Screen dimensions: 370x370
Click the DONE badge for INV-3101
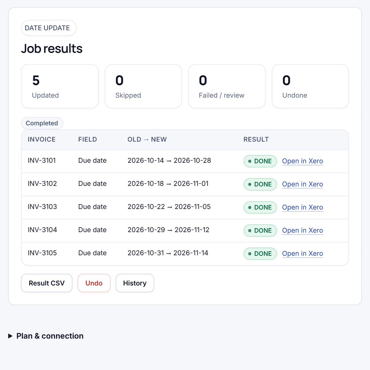click(x=260, y=161)
